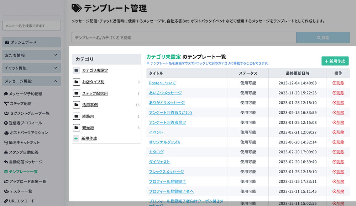Open the ありがとうメッセージ template link
Screen dimensions: 356x206
click(167, 103)
